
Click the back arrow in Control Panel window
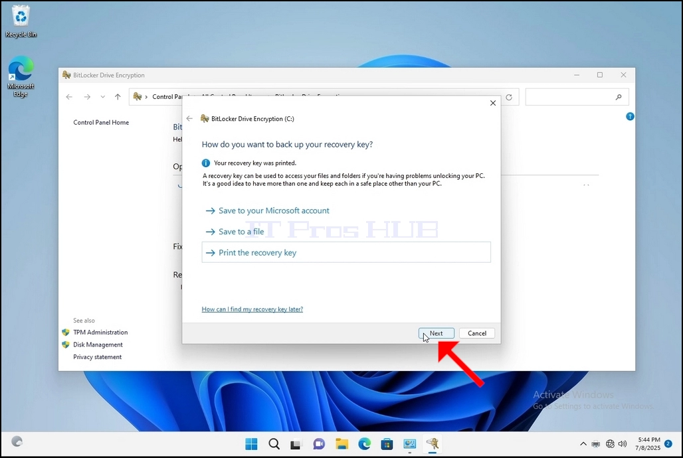69,97
